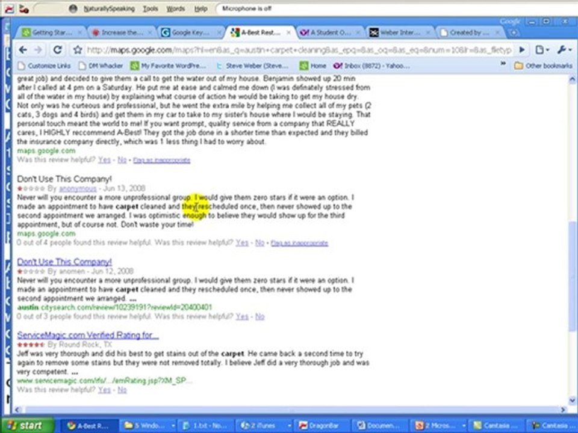Open the DM Whacker bookmark
This screenshot has height=433, width=578.
point(101,66)
